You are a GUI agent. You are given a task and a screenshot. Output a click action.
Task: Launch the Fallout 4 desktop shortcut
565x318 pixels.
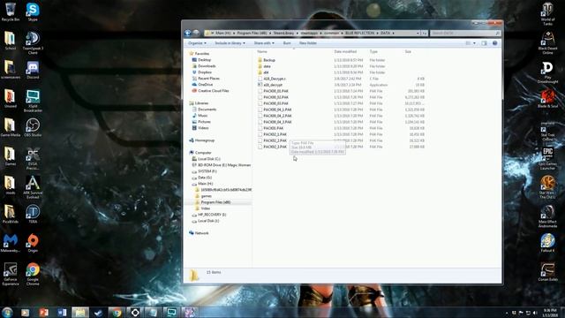coord(547,243)
